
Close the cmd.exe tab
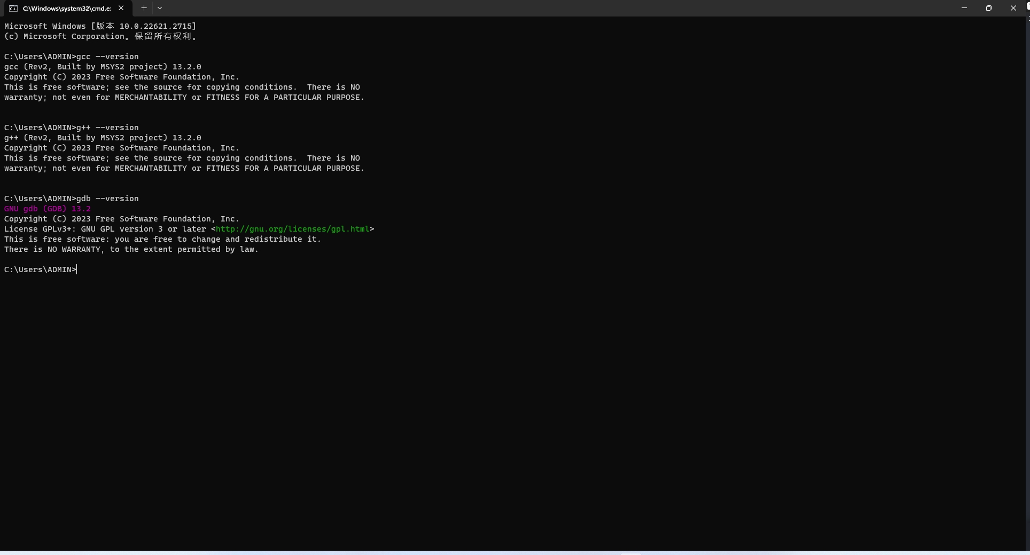coord(121,8)
